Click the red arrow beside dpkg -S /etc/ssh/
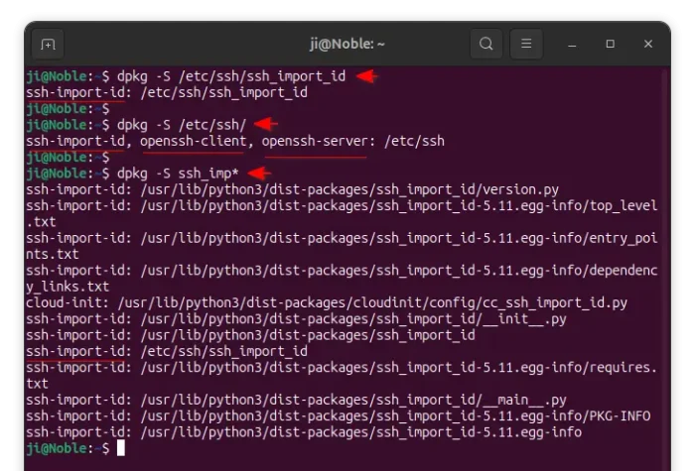The height and width of the screenshot is (471, 695). 266,124
